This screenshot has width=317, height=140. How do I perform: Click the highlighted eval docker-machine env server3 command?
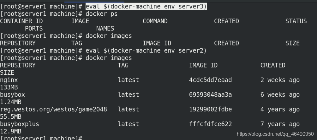pos(146,7)
